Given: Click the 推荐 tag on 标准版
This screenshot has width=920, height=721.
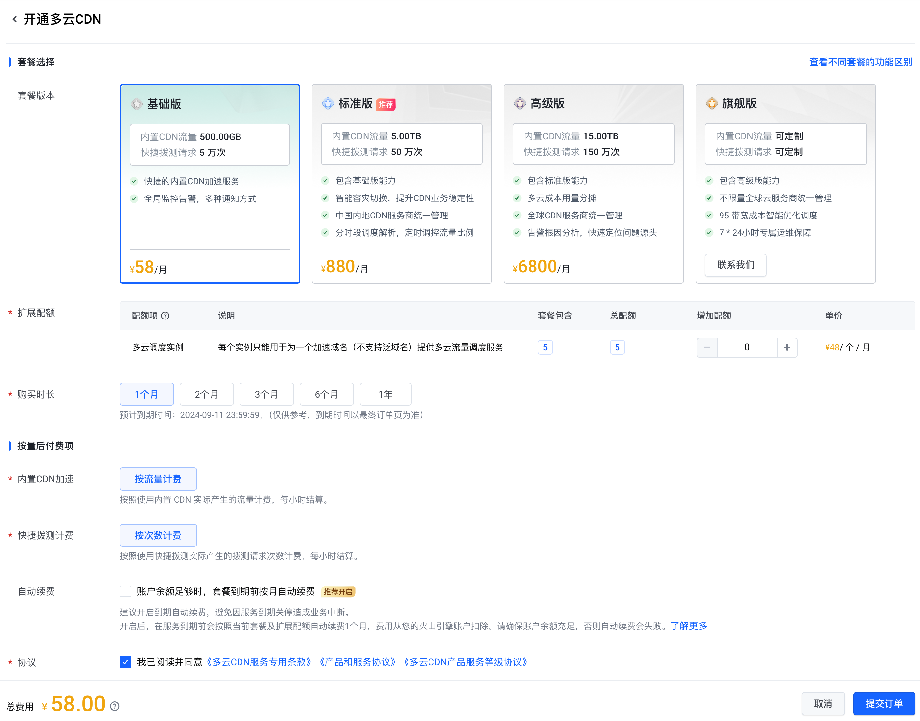Looking at the screenshot, I should (x=386, y=104).
